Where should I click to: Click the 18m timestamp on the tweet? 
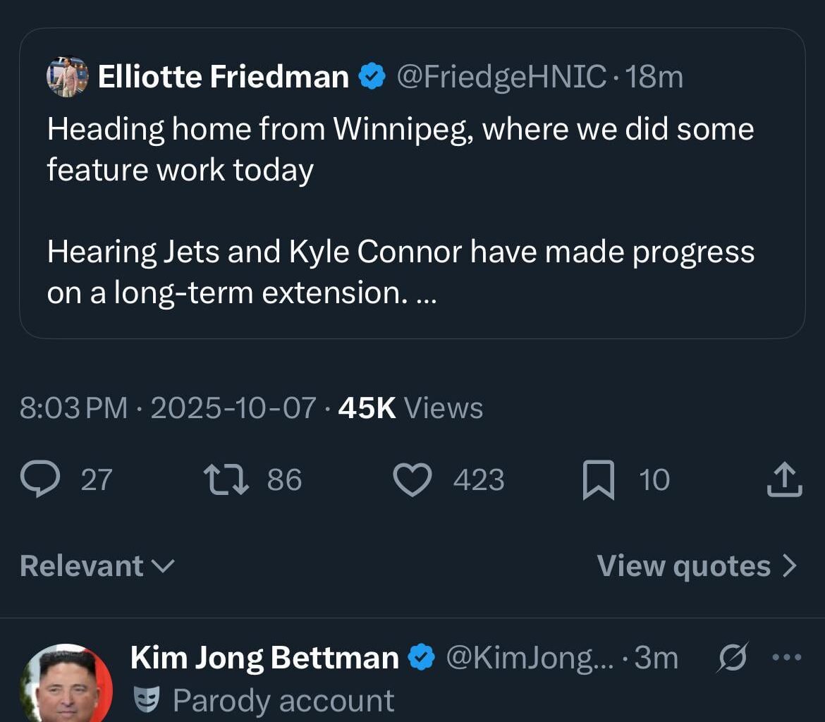click(x=654, y=76)
